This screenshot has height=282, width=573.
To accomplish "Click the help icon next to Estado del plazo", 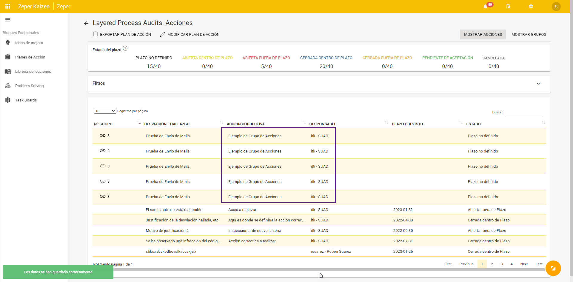I will point(125,49).
